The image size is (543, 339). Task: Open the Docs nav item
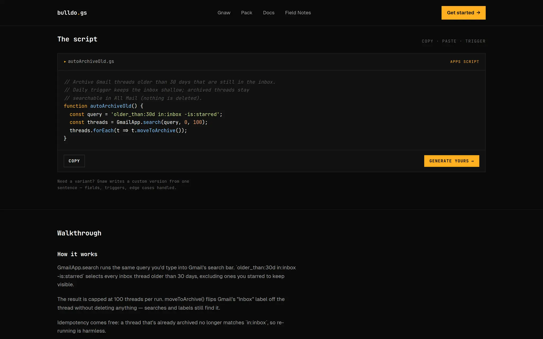269,13
